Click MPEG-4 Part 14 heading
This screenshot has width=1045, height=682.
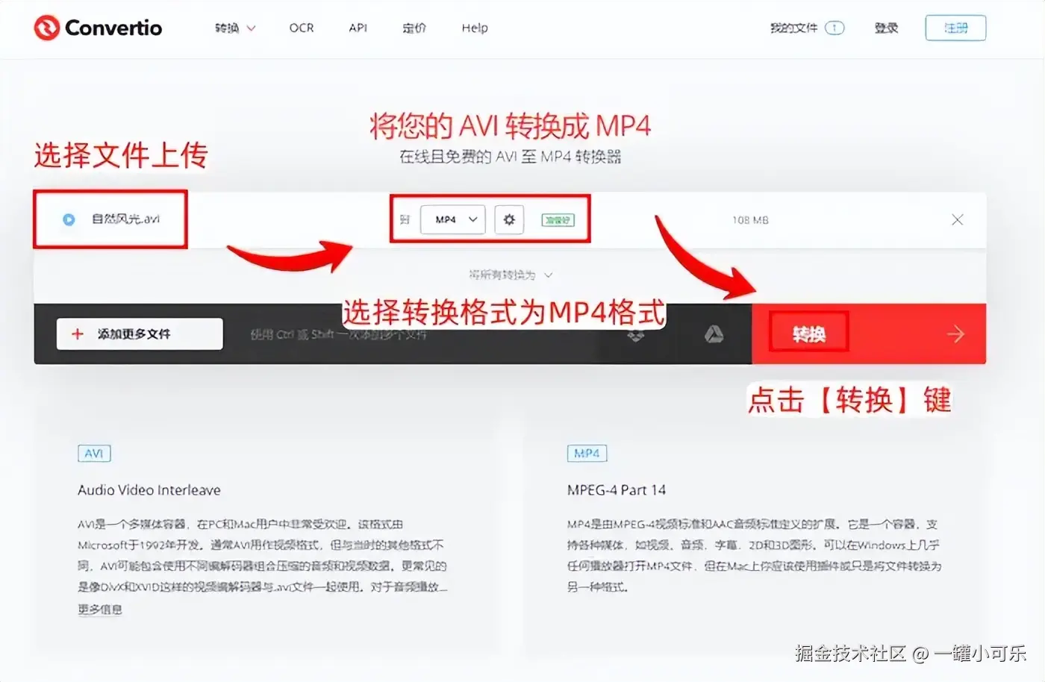(x=617, y=490)
